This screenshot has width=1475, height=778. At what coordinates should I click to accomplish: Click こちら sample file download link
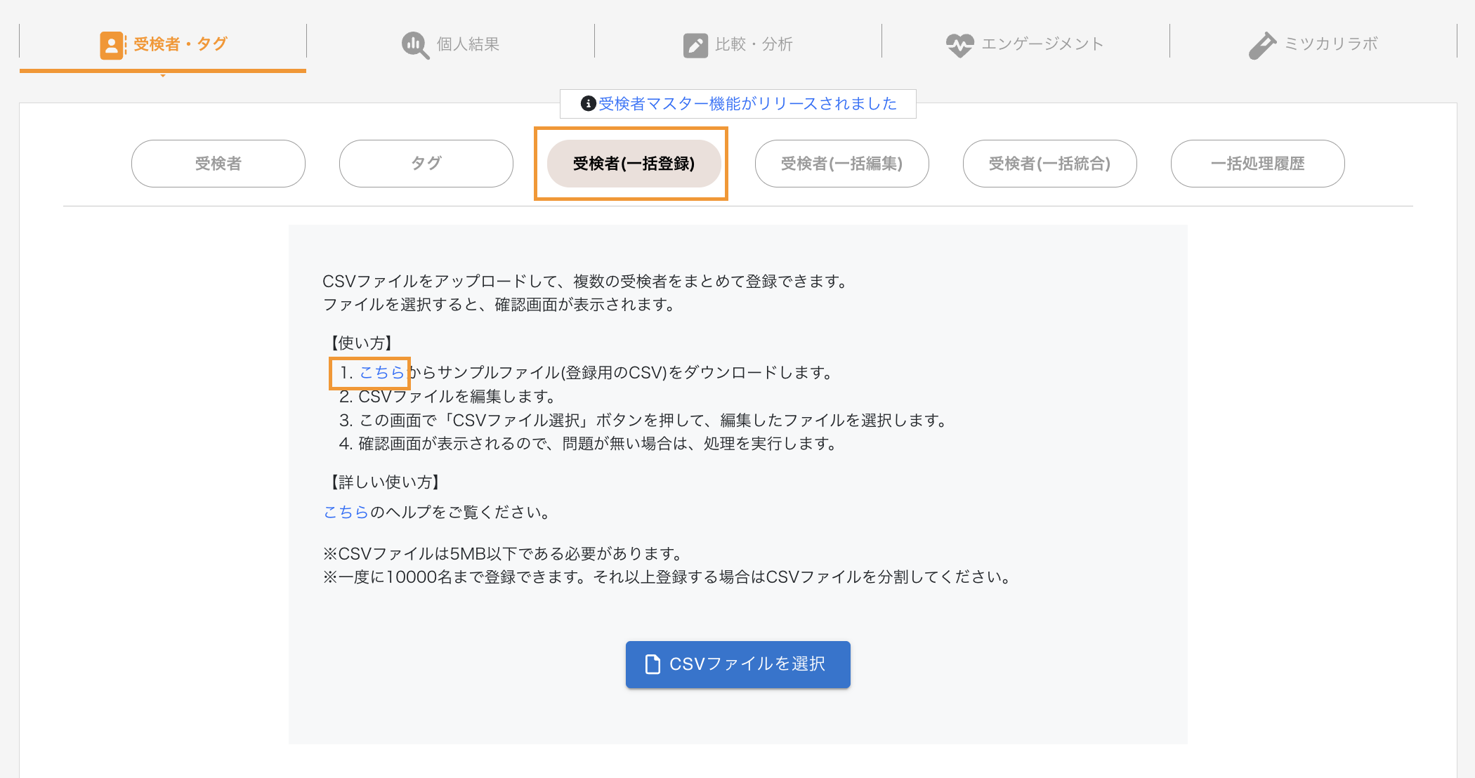pyautogui.click(x=381, y=373)
